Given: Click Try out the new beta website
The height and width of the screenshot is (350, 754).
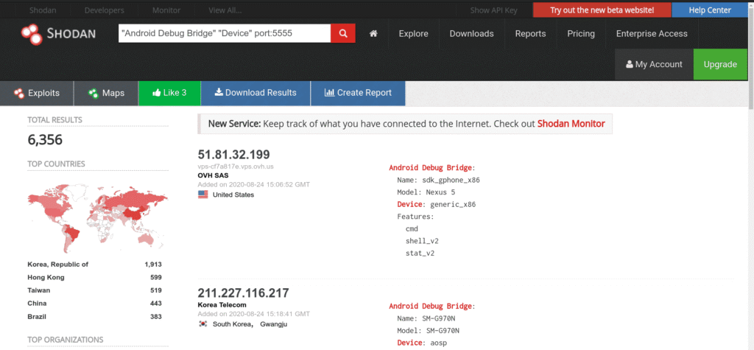Looking at the screenshot, I should (x=602, y=10).
